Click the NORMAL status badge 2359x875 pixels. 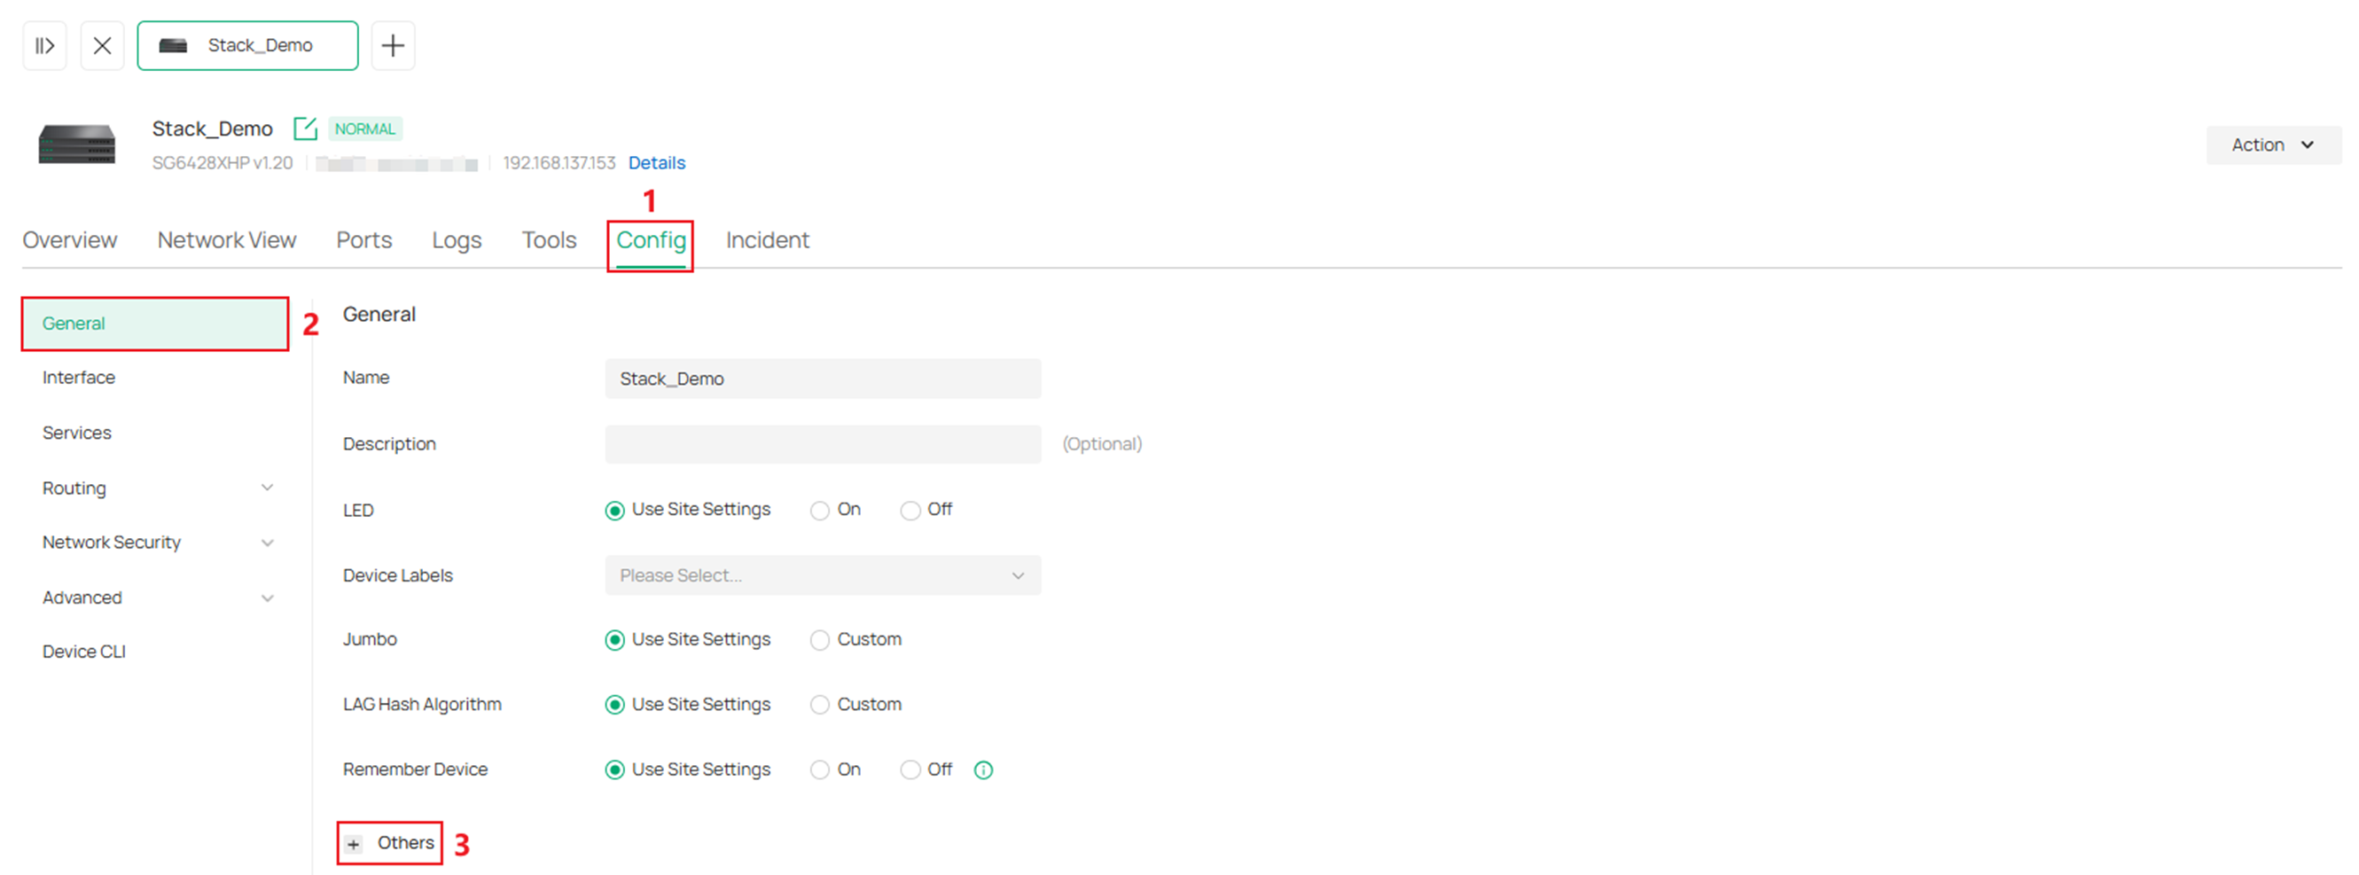point(364,129)
